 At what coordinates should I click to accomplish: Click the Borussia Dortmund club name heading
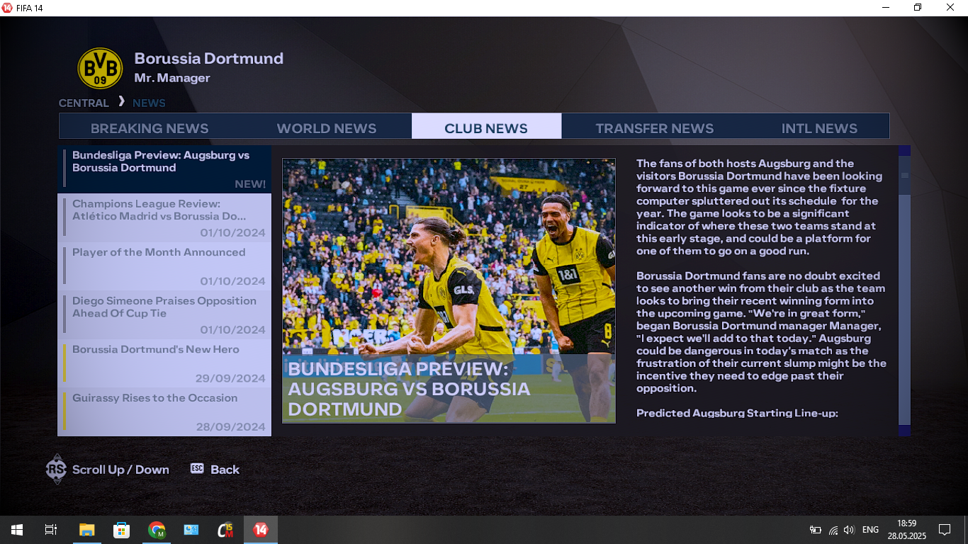coord(209,59)
